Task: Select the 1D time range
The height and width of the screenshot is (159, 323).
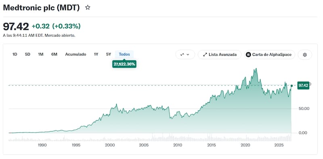Action: pyautogui.click(x=15, y=54)
